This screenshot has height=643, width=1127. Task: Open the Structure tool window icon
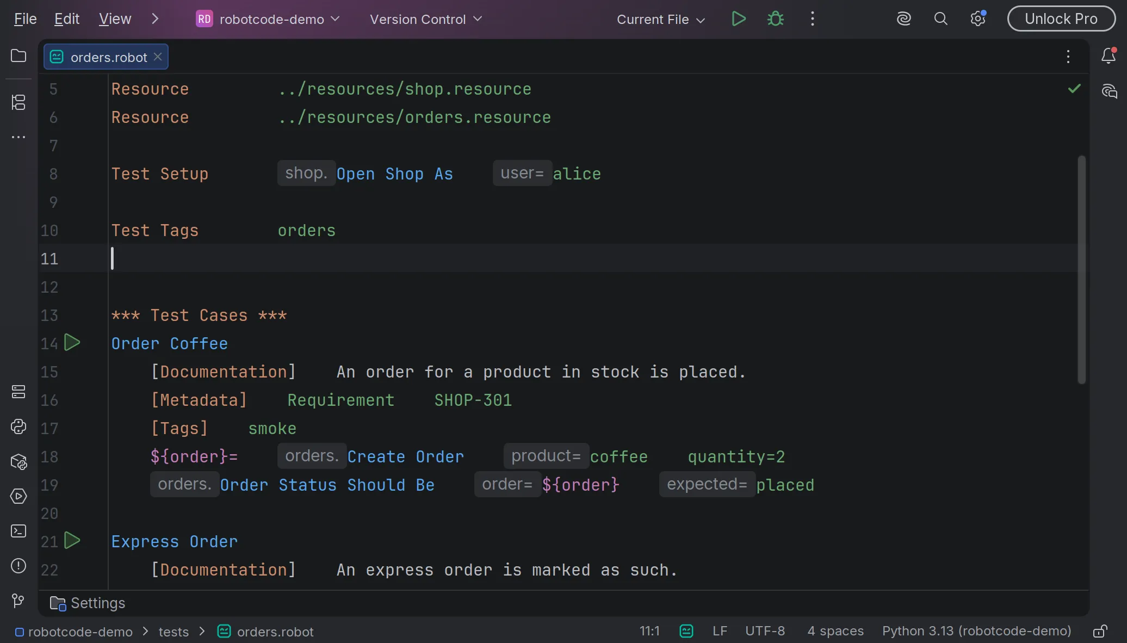(18, 102)
